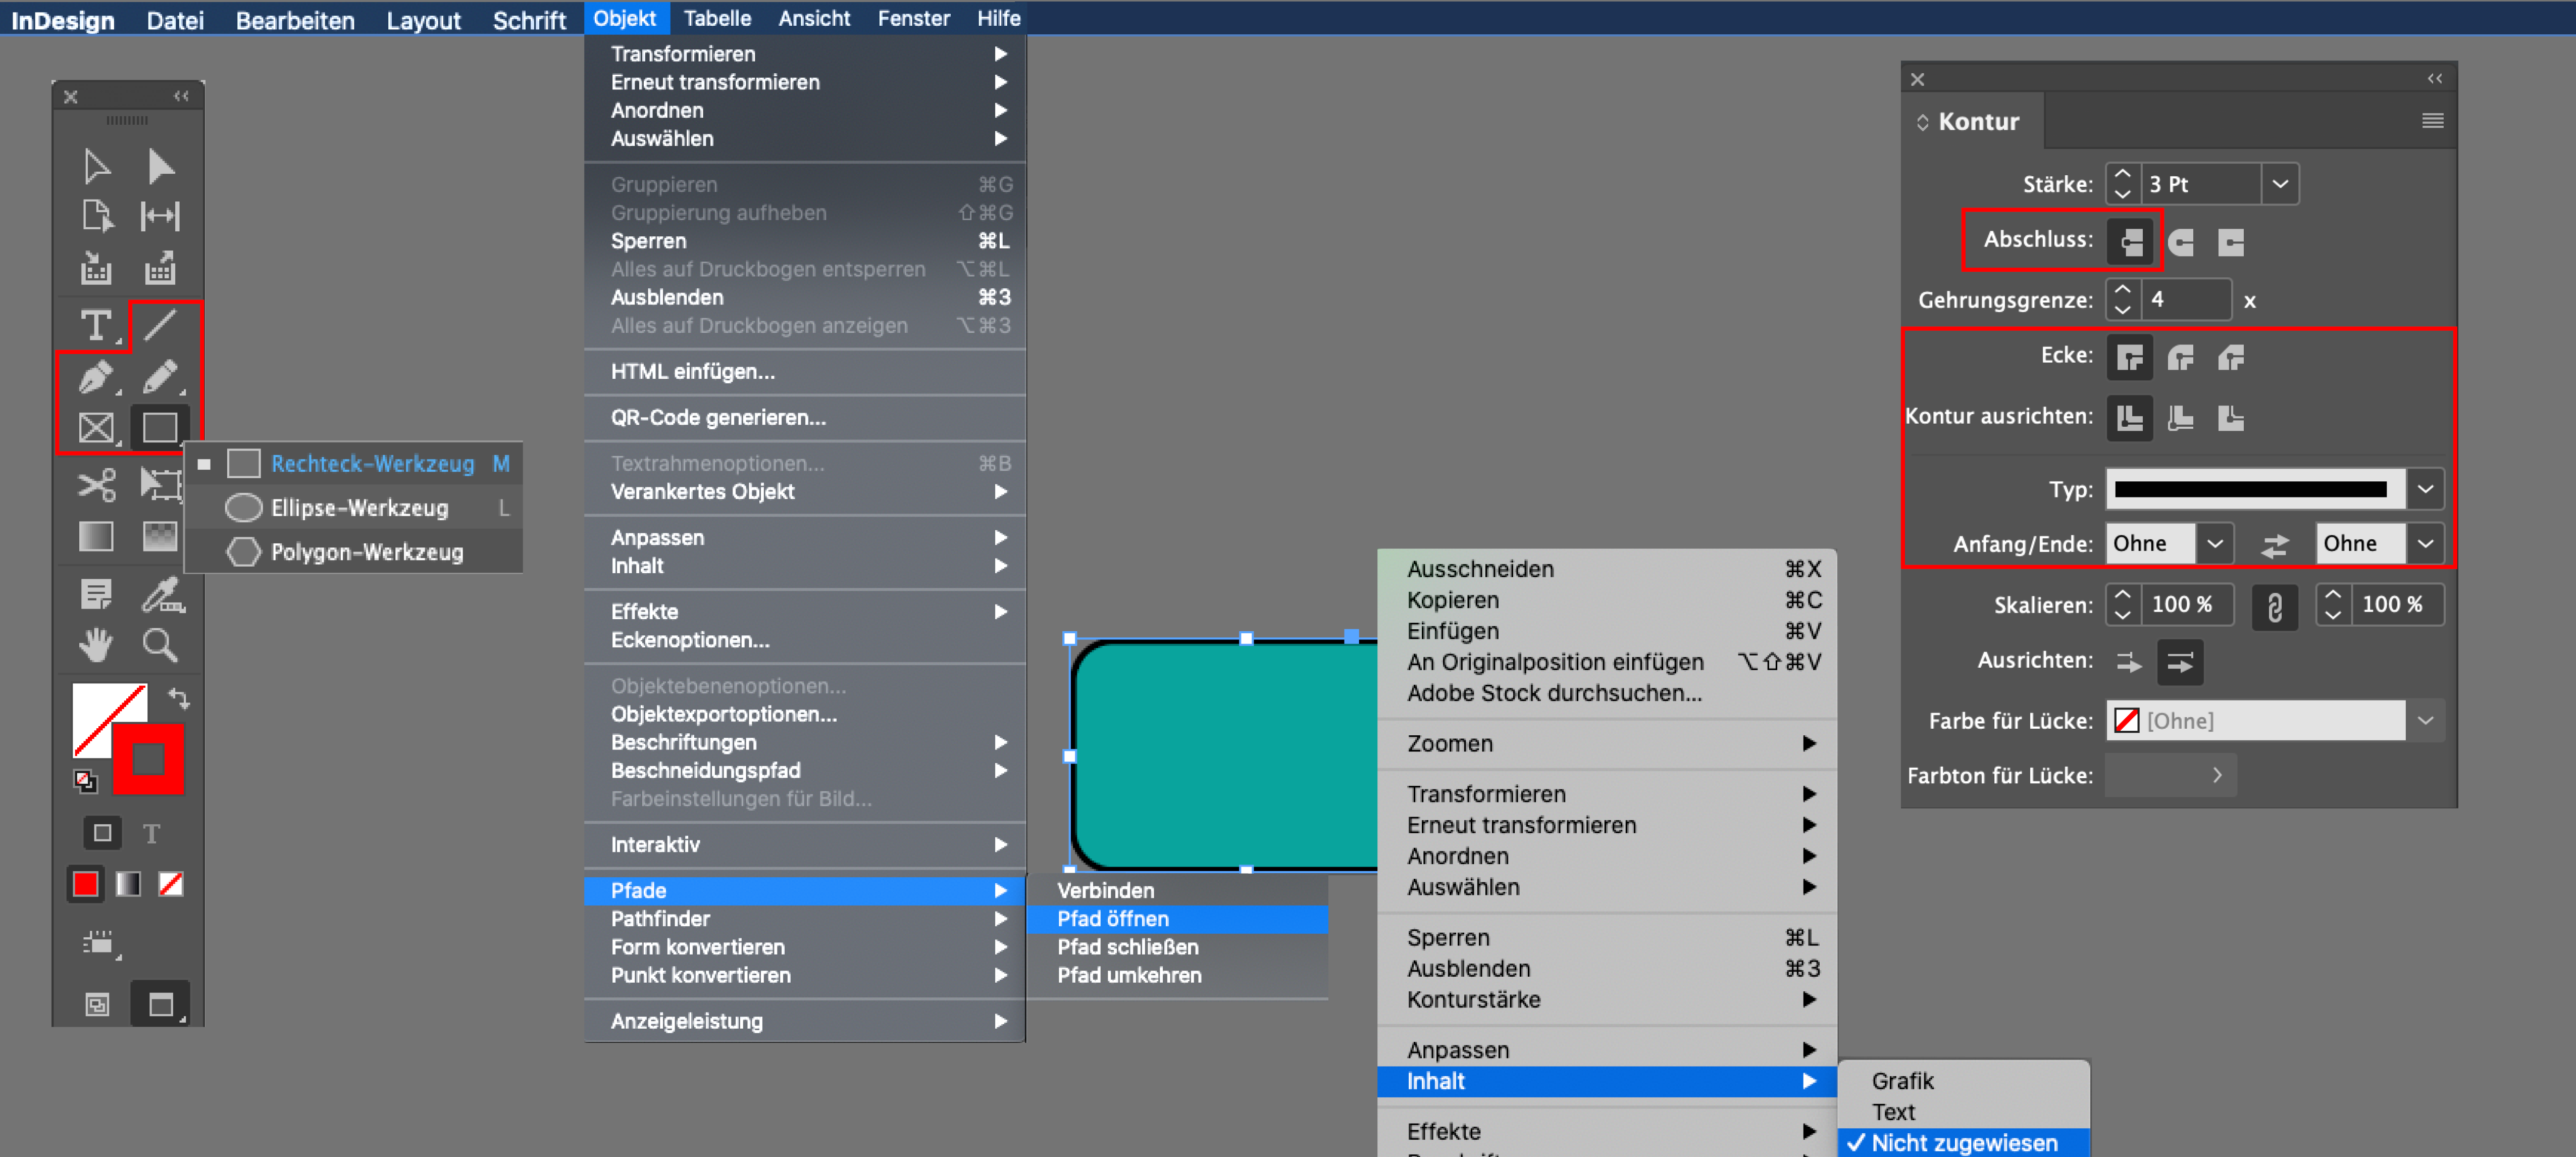The height and width of the screenshot is (1157, 2576).
Task: Select the Scissors tool
Action: click(x=96, y=485)
